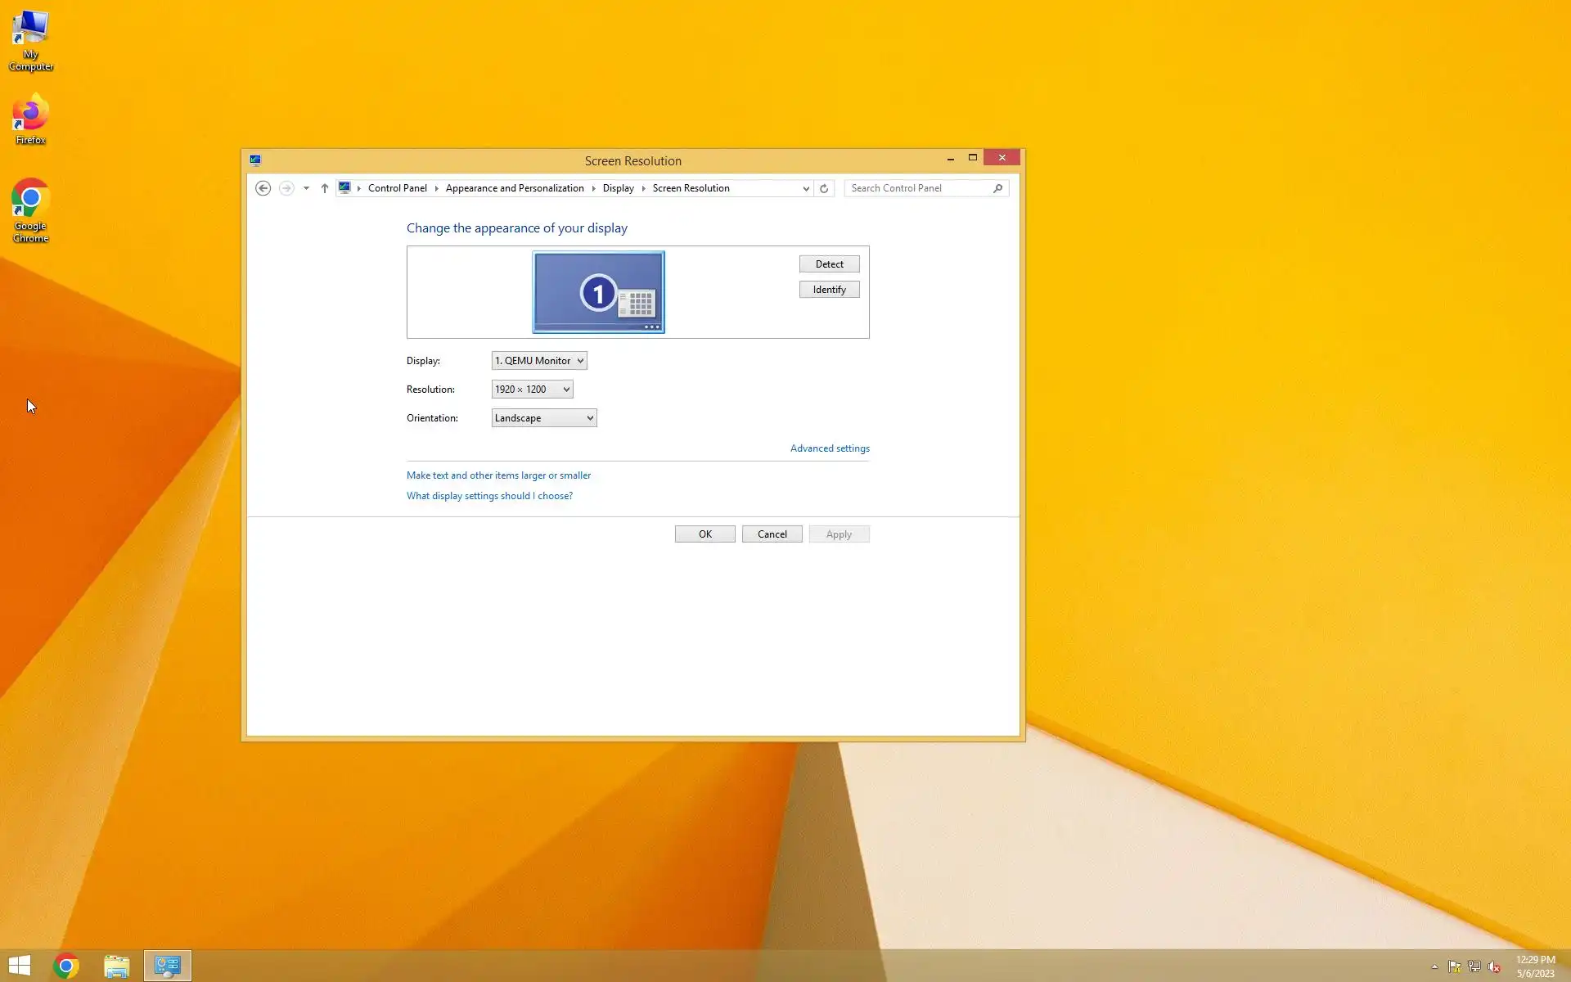Navigate to Display breadcrumb item
1571x982 pixels.
click(x=618, y=188)
